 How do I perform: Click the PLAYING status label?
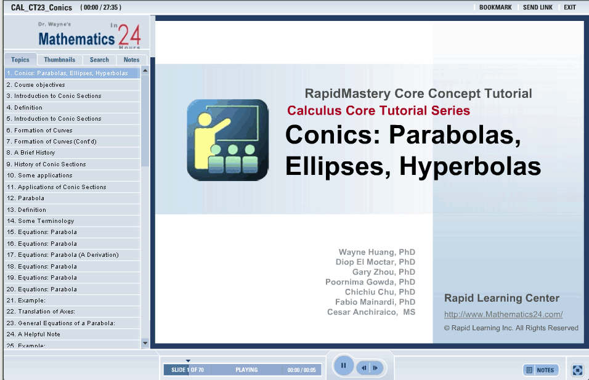click(246, 370)
